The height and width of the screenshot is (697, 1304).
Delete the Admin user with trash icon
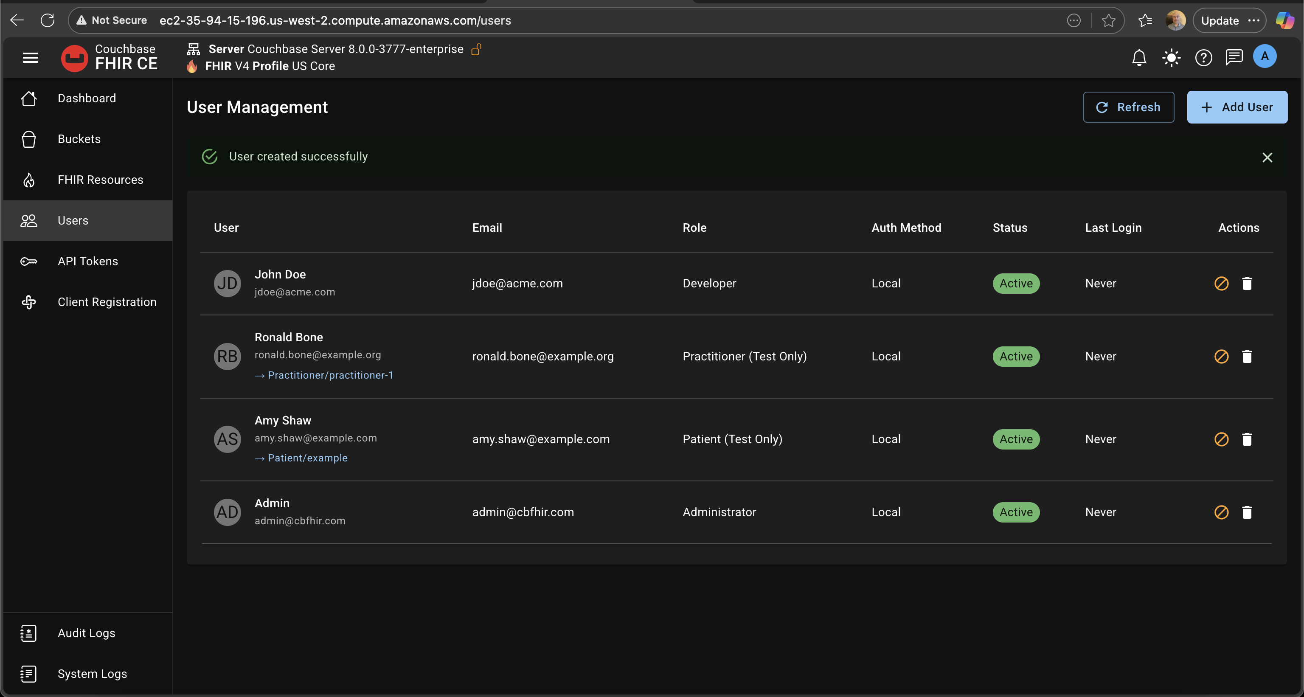pos(1247,512)
